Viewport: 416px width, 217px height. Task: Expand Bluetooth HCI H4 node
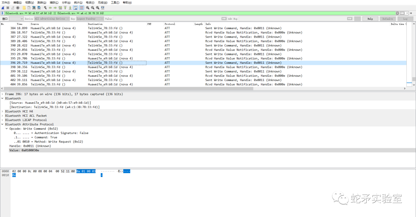click(x=2, y=111)
